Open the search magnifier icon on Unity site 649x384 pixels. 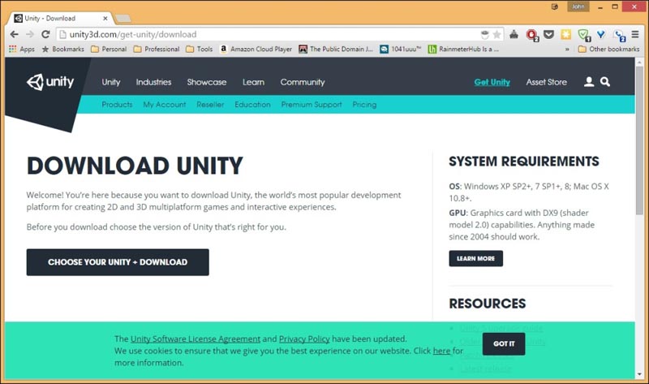605,82
